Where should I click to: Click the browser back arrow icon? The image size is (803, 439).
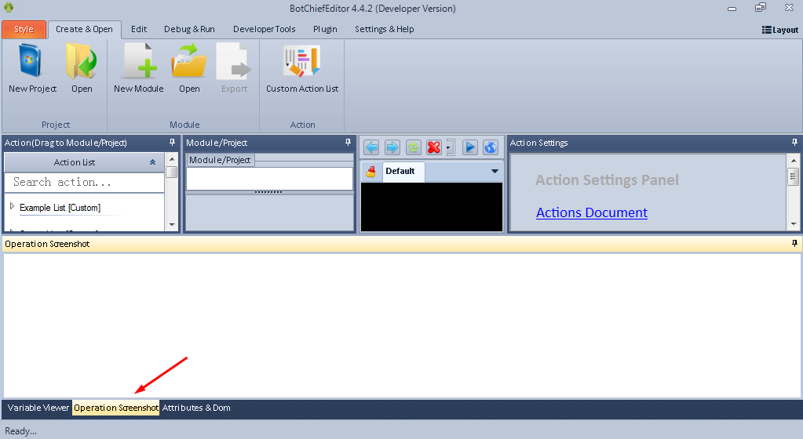point(371,147)
